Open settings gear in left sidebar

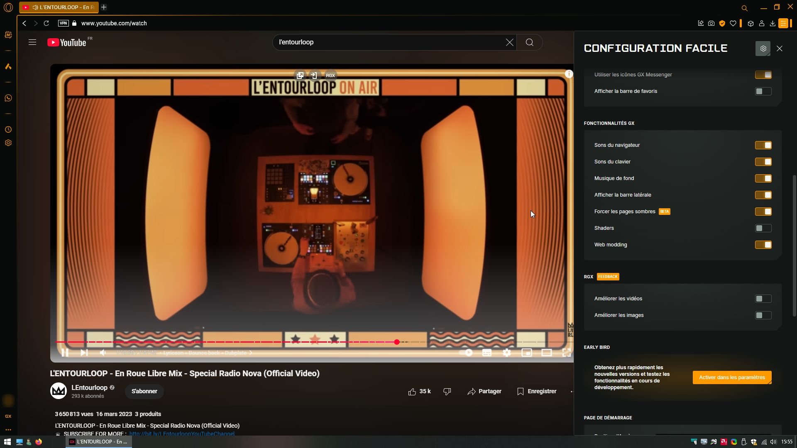(x=8, y=143)
